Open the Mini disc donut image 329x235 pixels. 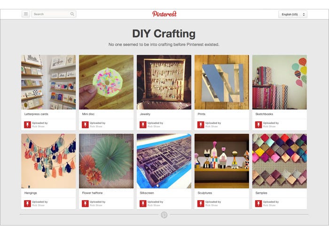(x=106, y=82)
